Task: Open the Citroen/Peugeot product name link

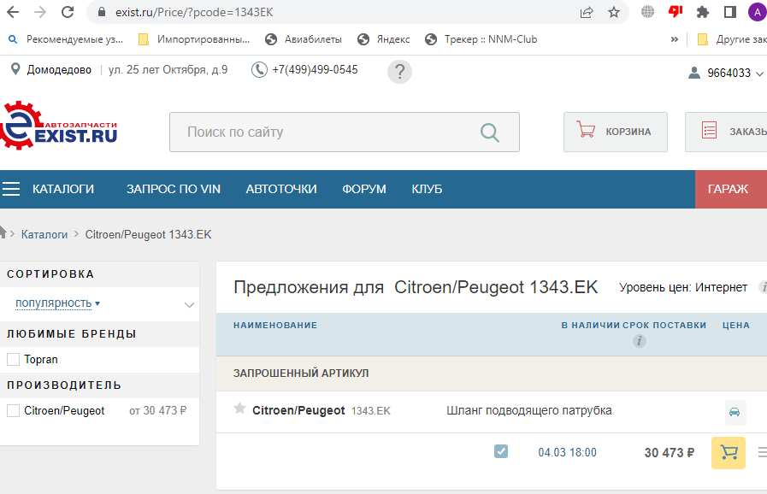Action: [x=298, y=411]
